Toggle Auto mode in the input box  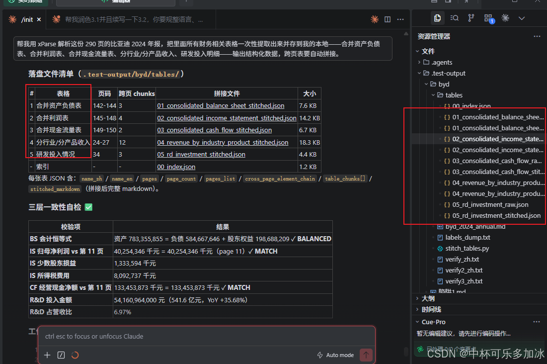(x=335, y=355)
